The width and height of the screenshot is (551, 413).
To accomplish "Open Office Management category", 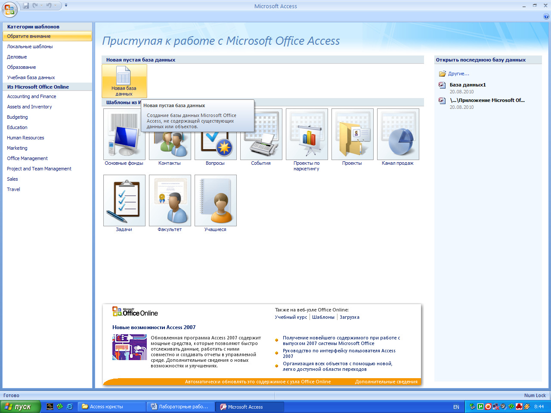I will (x=47, y=158).
